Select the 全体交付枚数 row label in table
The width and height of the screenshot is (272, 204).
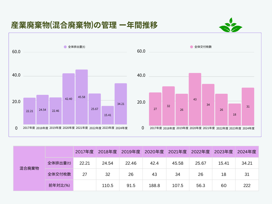coord(59,174)
